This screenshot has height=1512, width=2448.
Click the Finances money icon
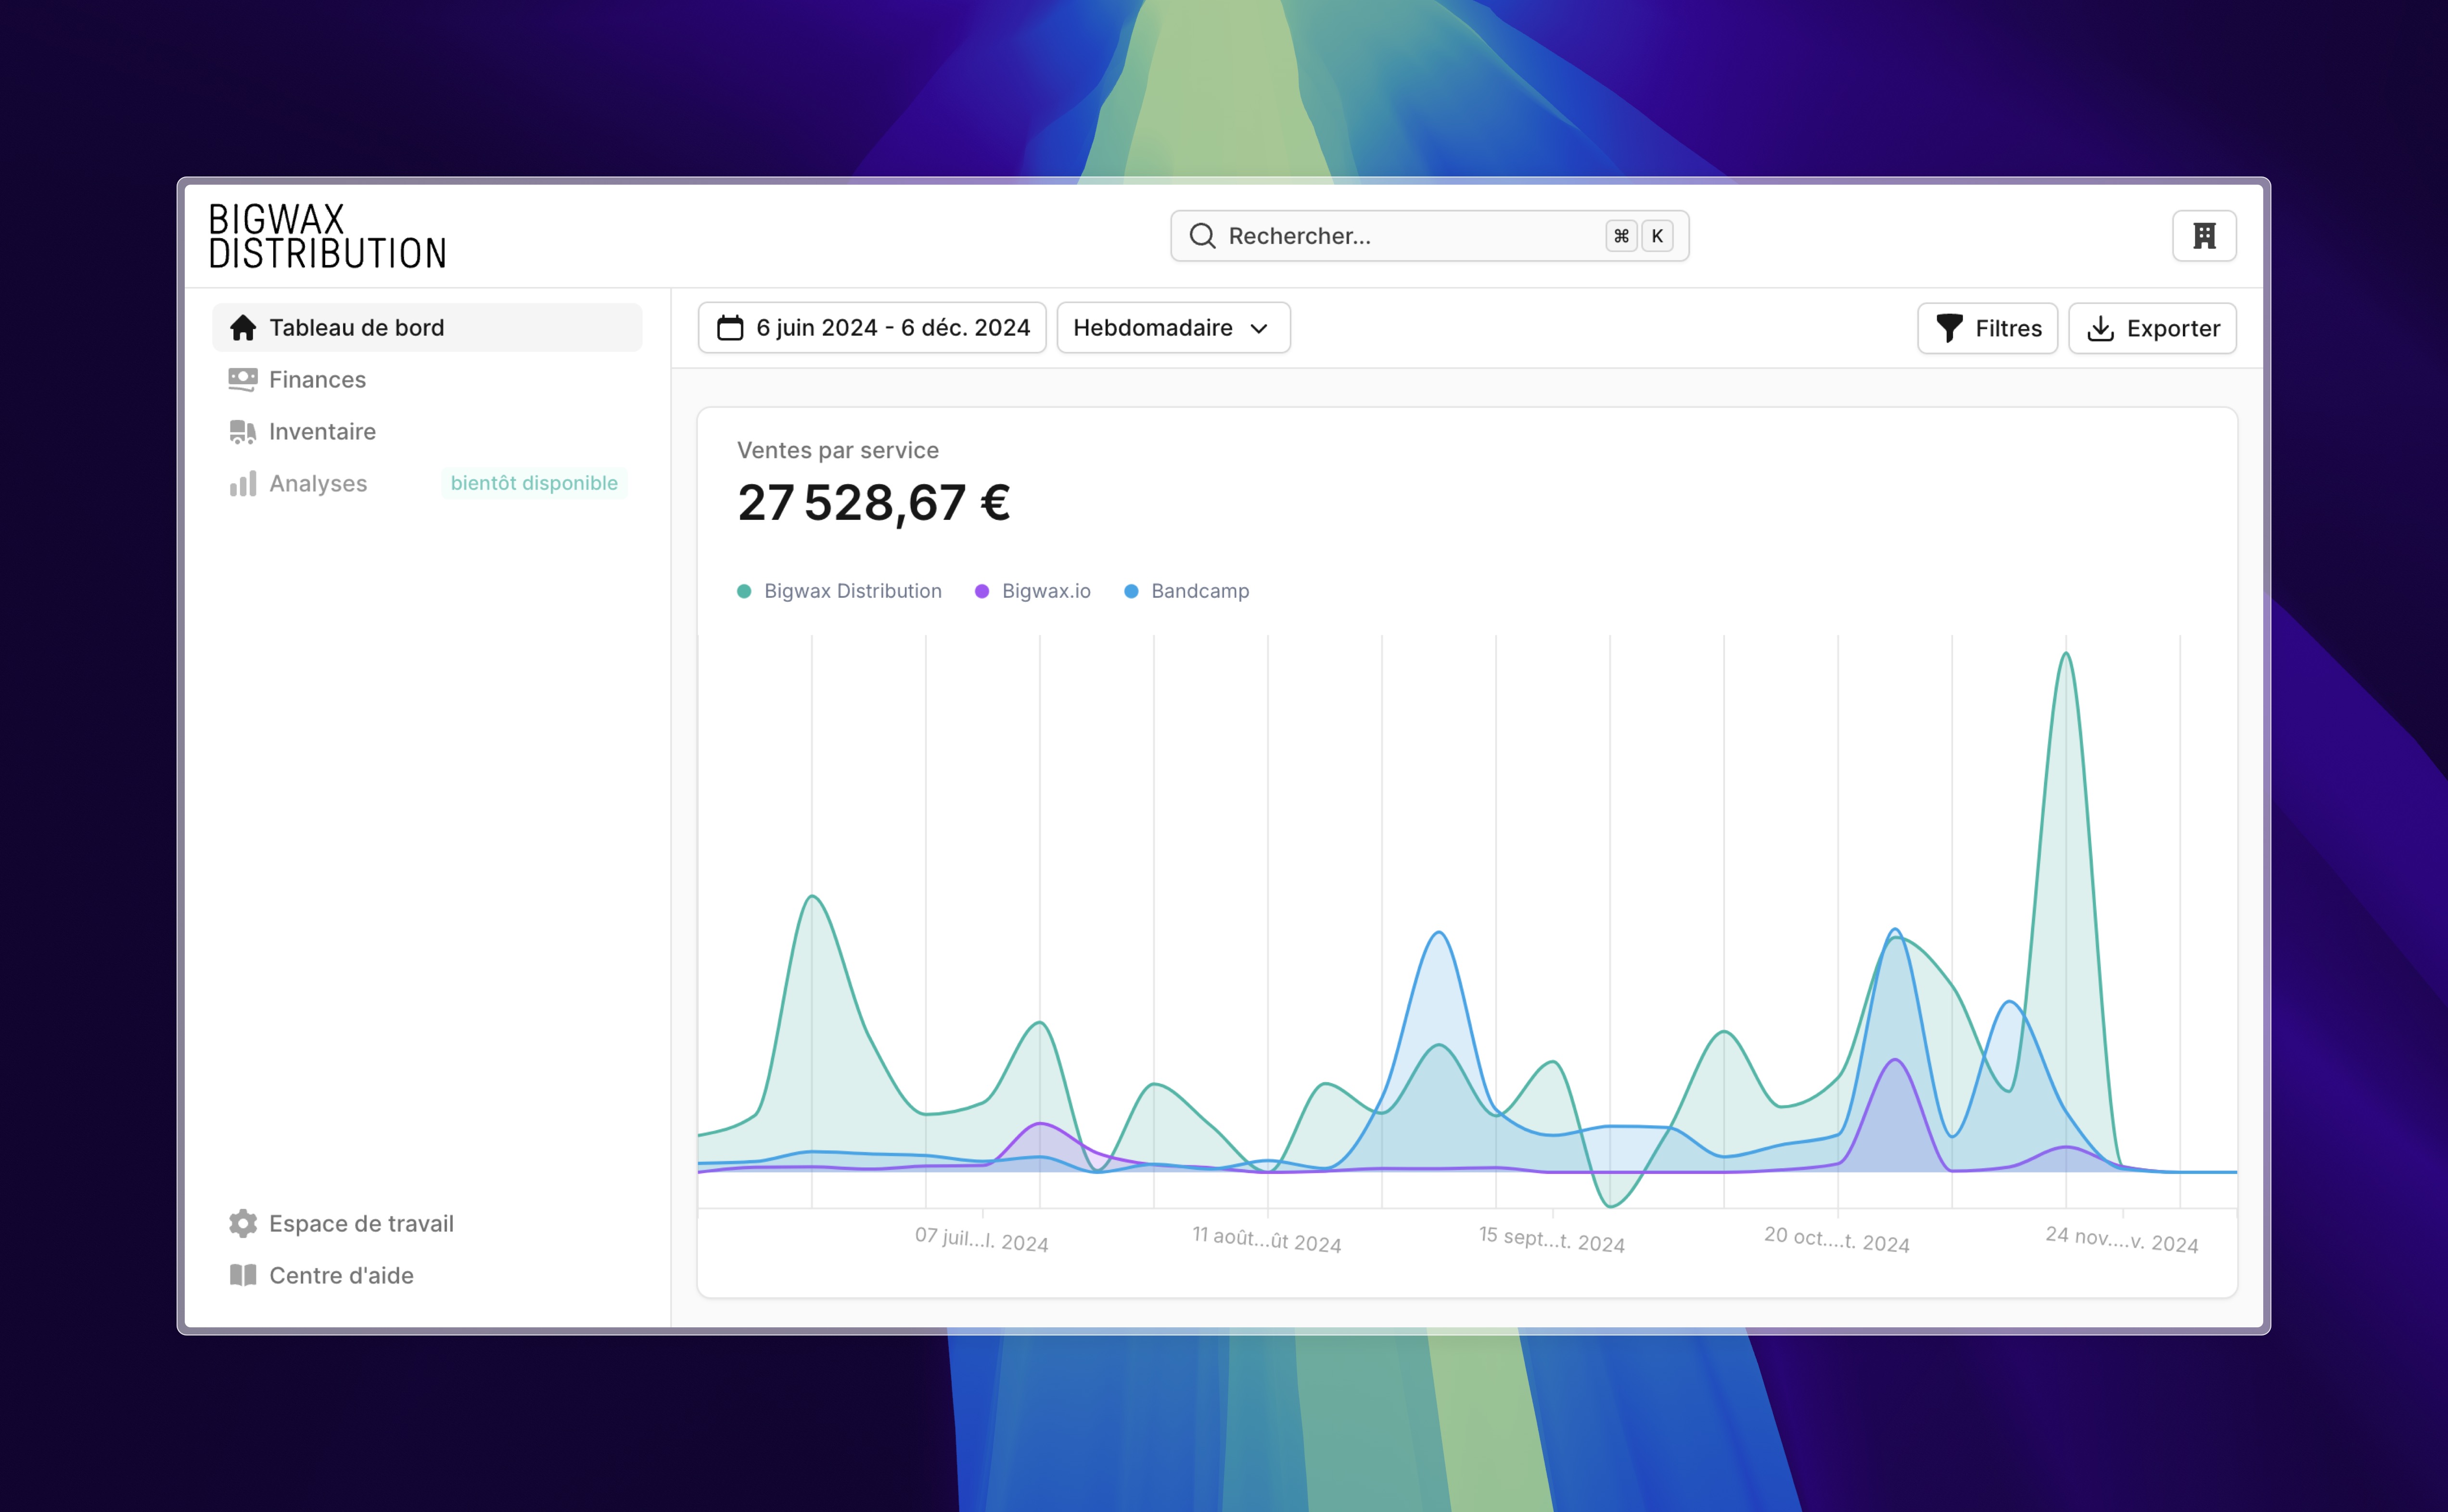[242, 380]
